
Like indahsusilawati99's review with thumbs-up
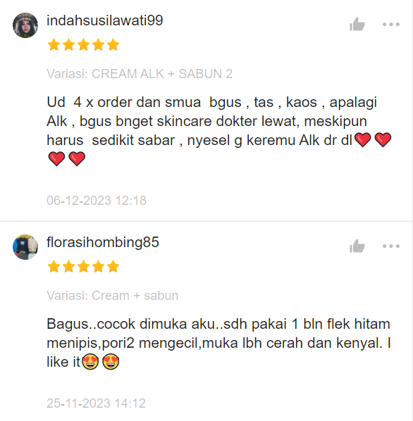(x=357, y=24)
